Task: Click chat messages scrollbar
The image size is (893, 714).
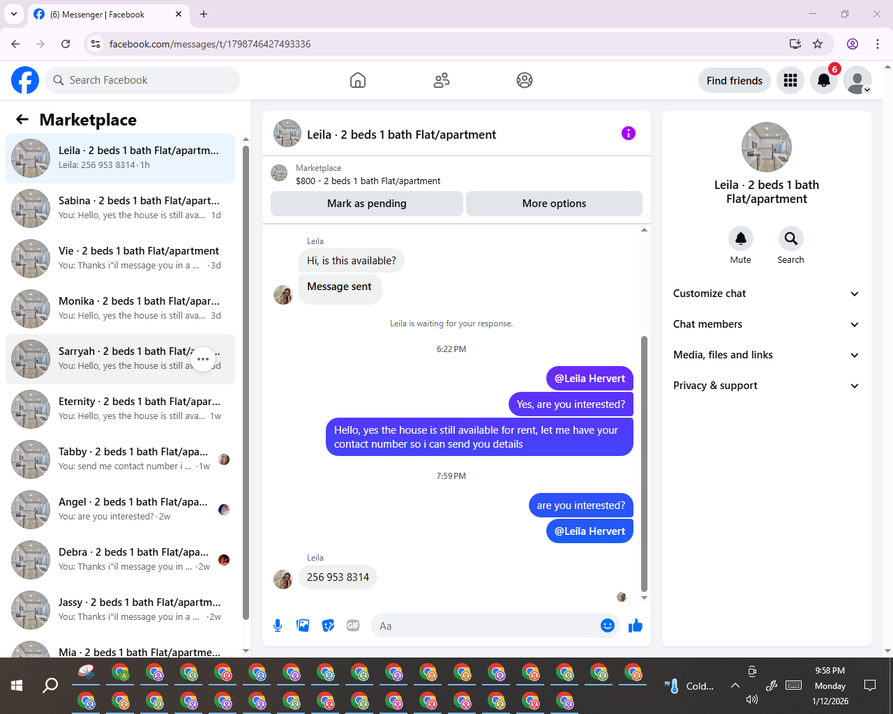Action: pos(644,464)
